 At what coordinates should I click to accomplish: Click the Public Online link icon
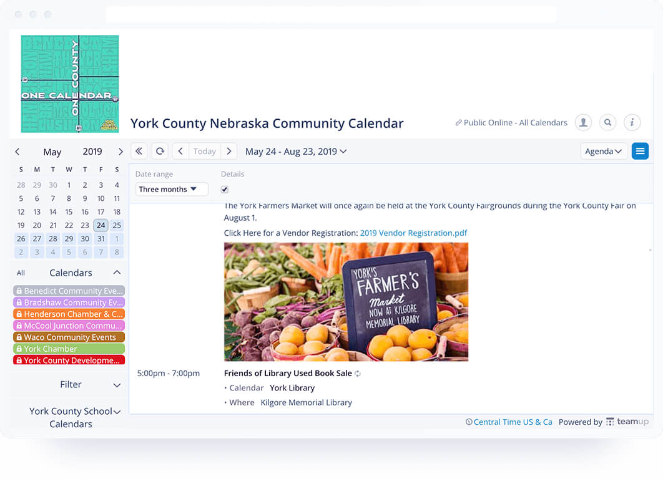(x=458, y=123)
